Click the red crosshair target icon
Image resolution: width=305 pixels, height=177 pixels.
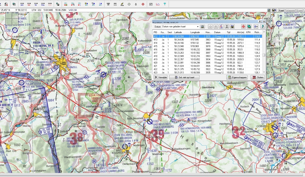(x=243, y=27)
